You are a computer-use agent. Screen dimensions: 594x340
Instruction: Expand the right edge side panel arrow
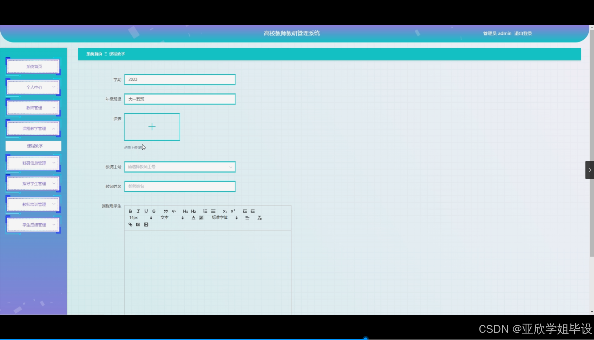pyautogui.click(x=590, y=170)
